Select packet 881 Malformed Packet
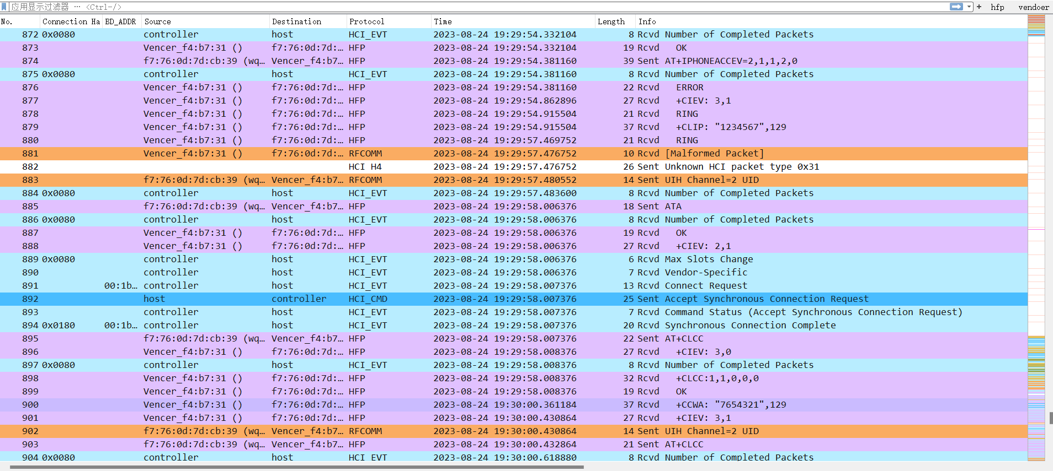 tap(513, 153)
